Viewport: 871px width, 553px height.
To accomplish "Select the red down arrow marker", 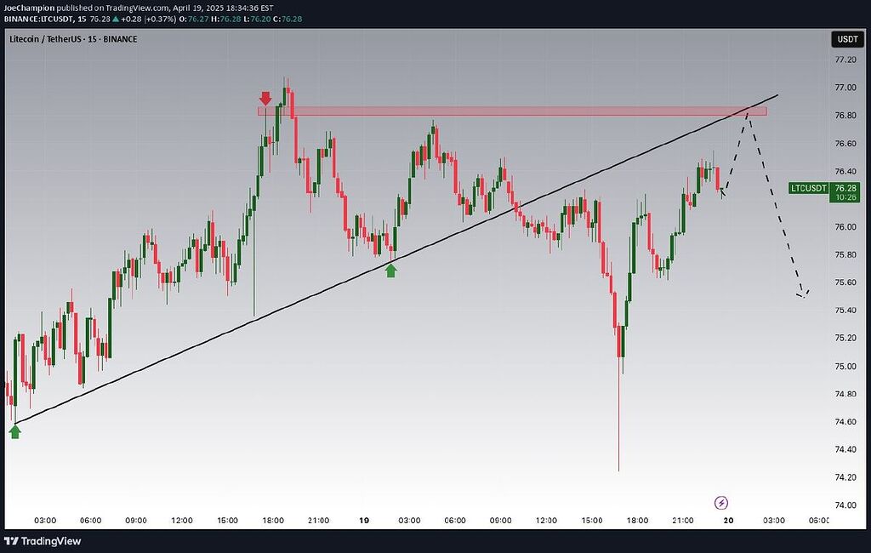I will (266, 98).
